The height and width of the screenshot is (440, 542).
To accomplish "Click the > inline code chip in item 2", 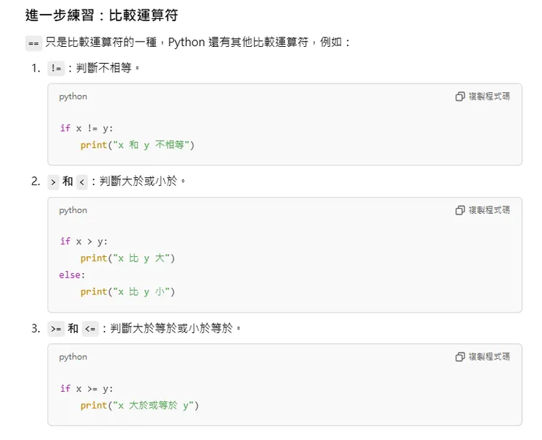I will pos(53,182).
